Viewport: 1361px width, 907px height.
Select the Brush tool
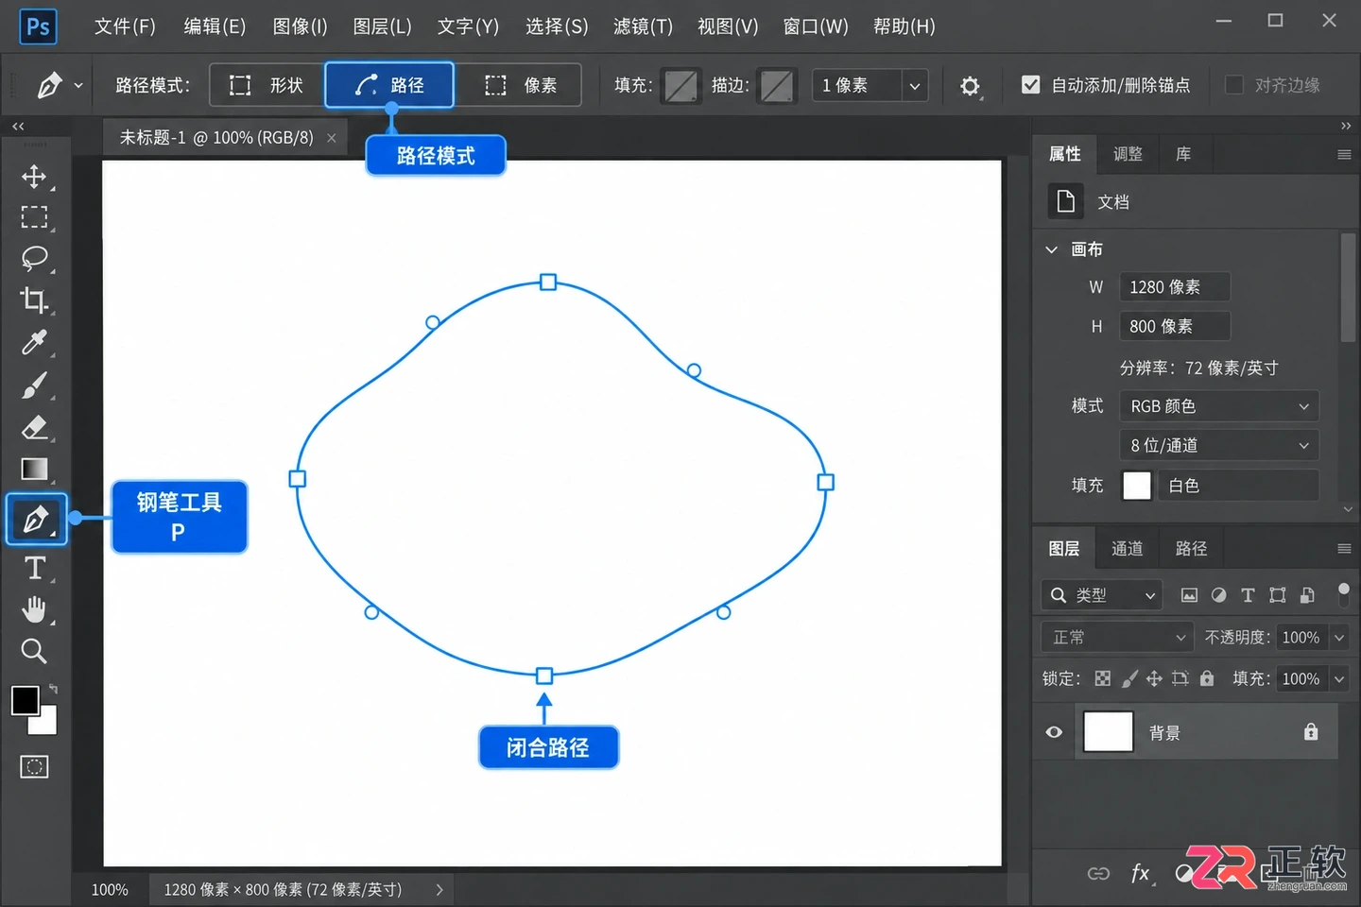[34, 385]
